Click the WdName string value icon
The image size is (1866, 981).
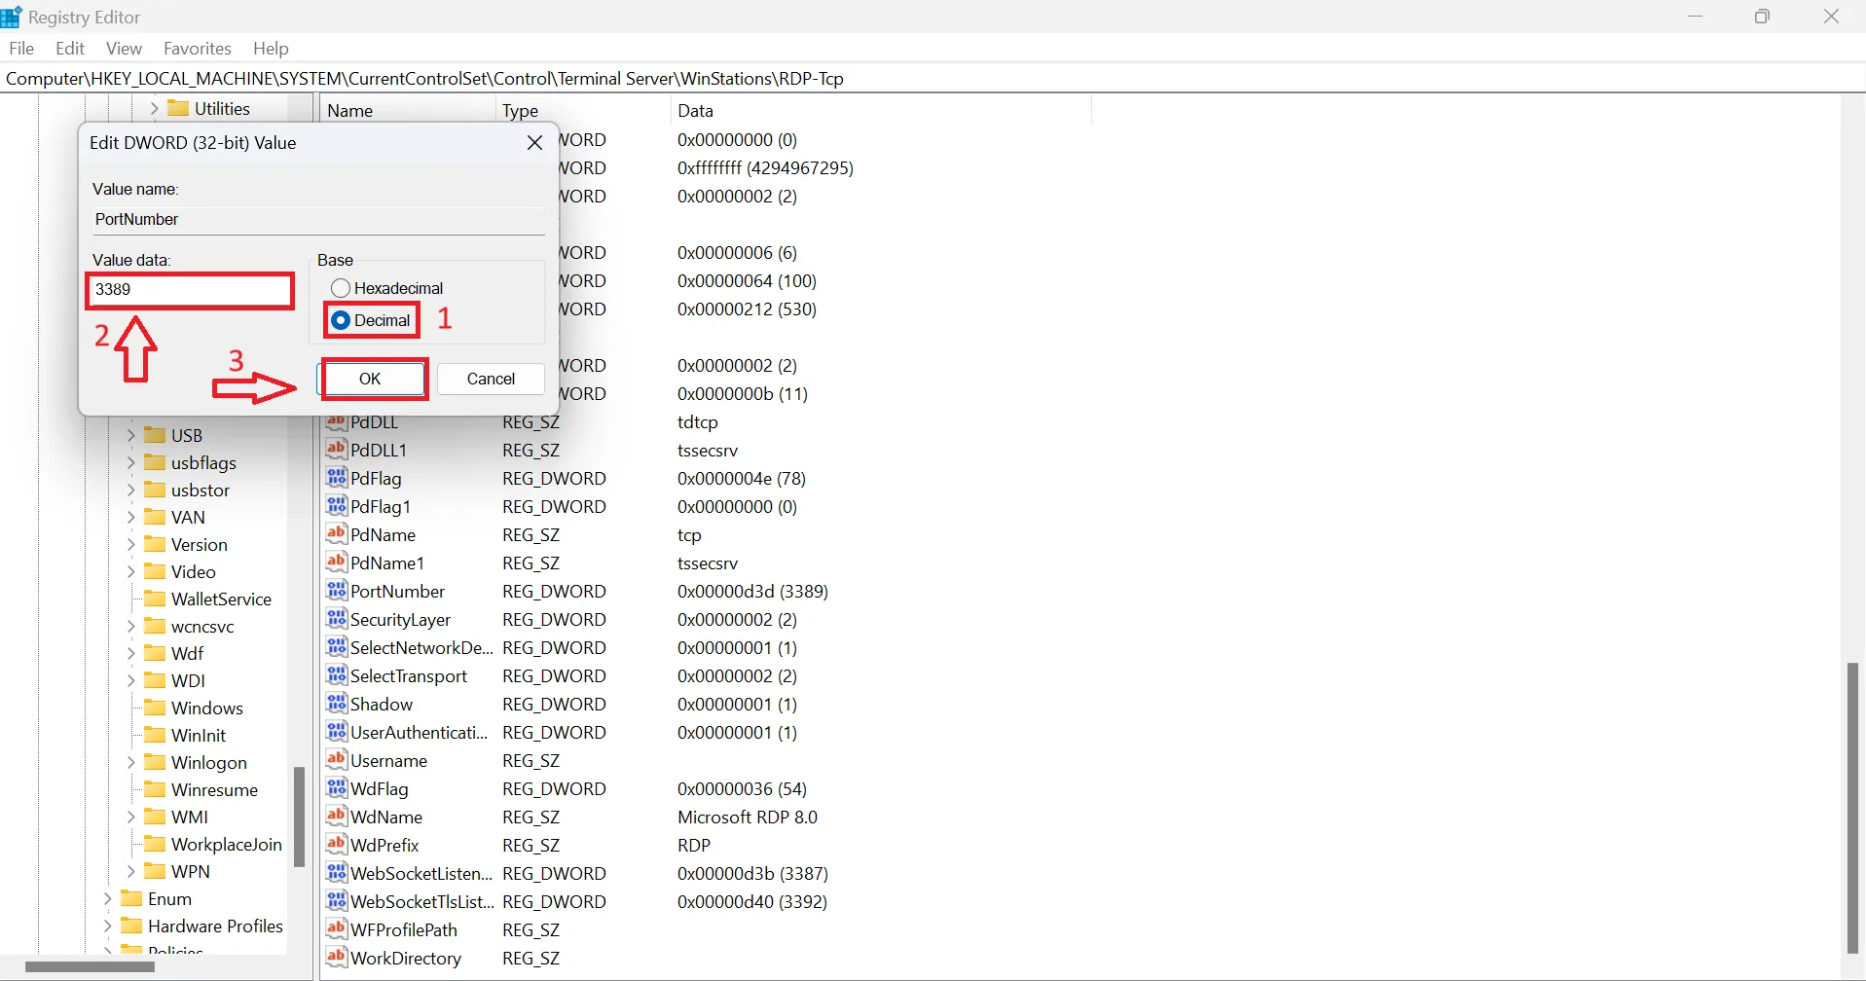coord(337,817)
